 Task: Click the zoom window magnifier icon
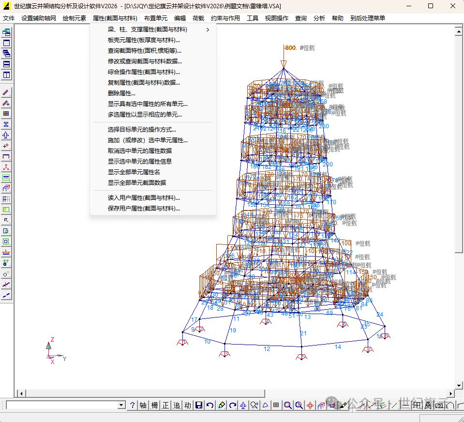287,405
